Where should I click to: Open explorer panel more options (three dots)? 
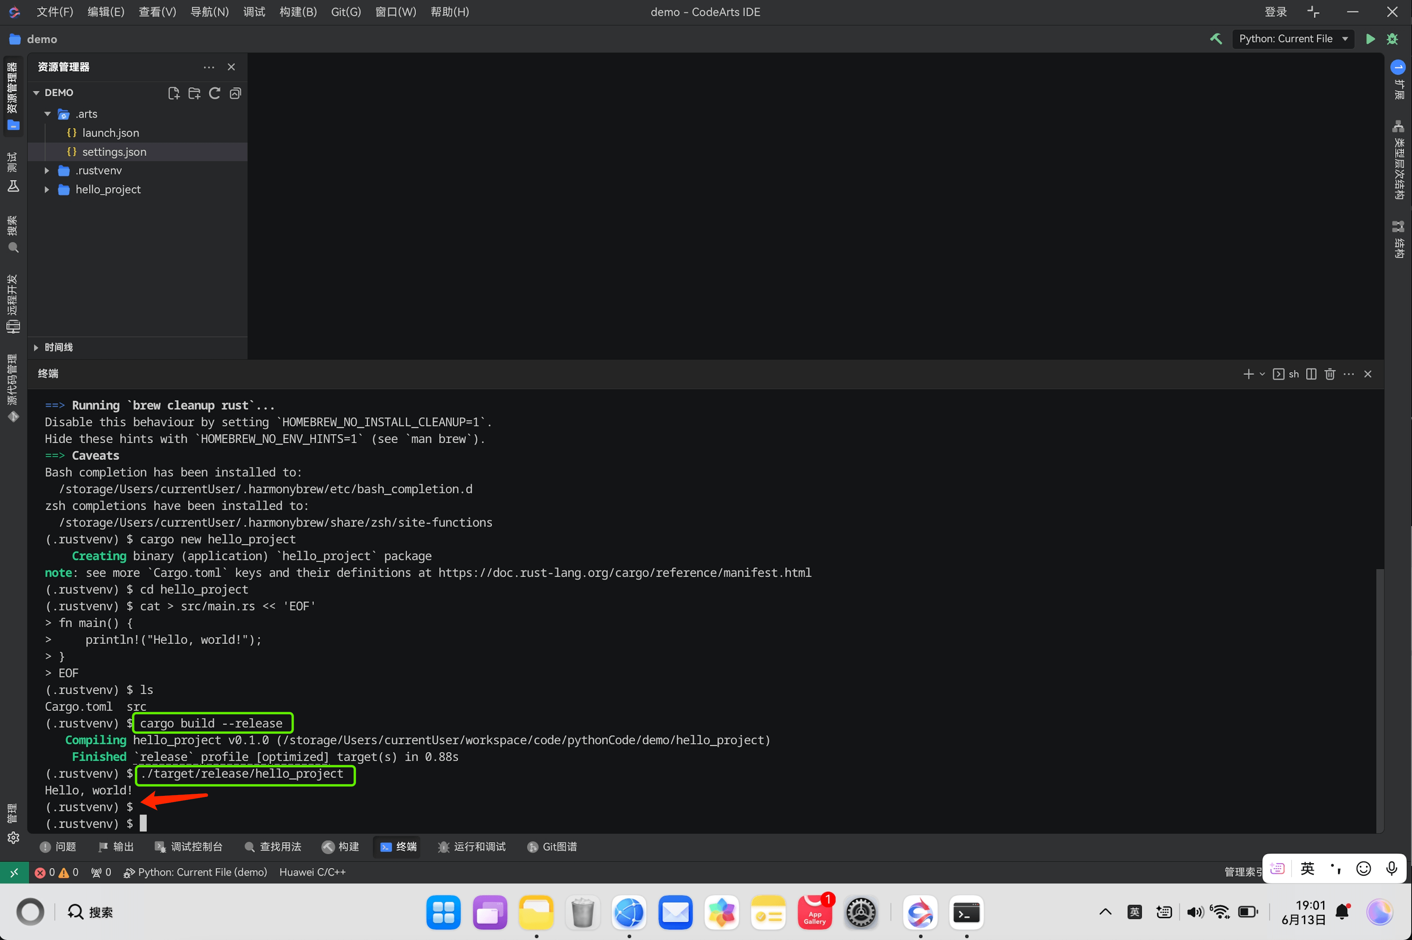tap(209, 67)
